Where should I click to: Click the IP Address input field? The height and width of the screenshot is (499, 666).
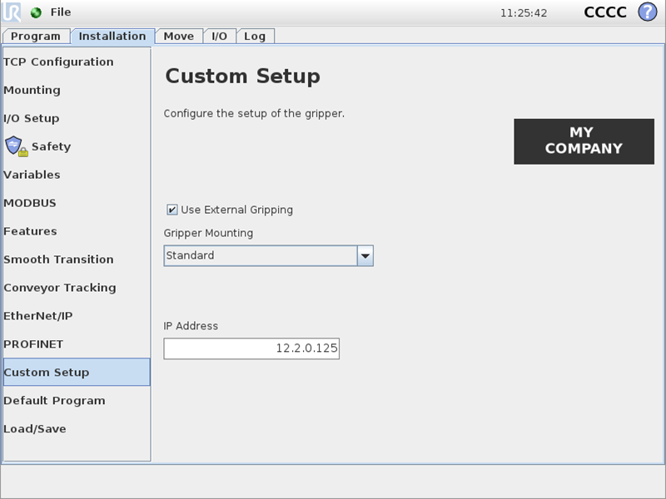tap(251, 348)
